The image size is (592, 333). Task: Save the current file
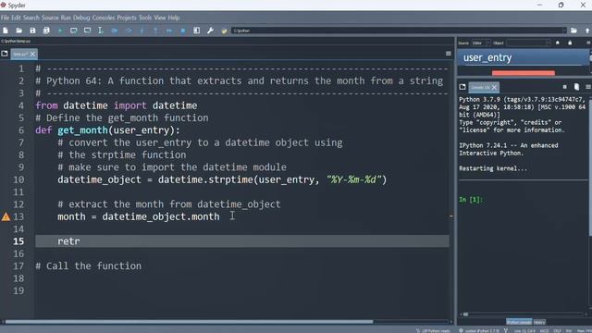coord(32,31)
